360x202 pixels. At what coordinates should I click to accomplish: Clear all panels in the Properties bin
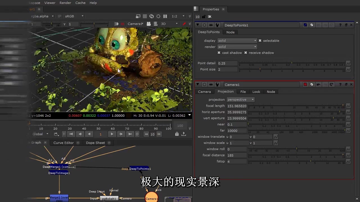(210, 17)
